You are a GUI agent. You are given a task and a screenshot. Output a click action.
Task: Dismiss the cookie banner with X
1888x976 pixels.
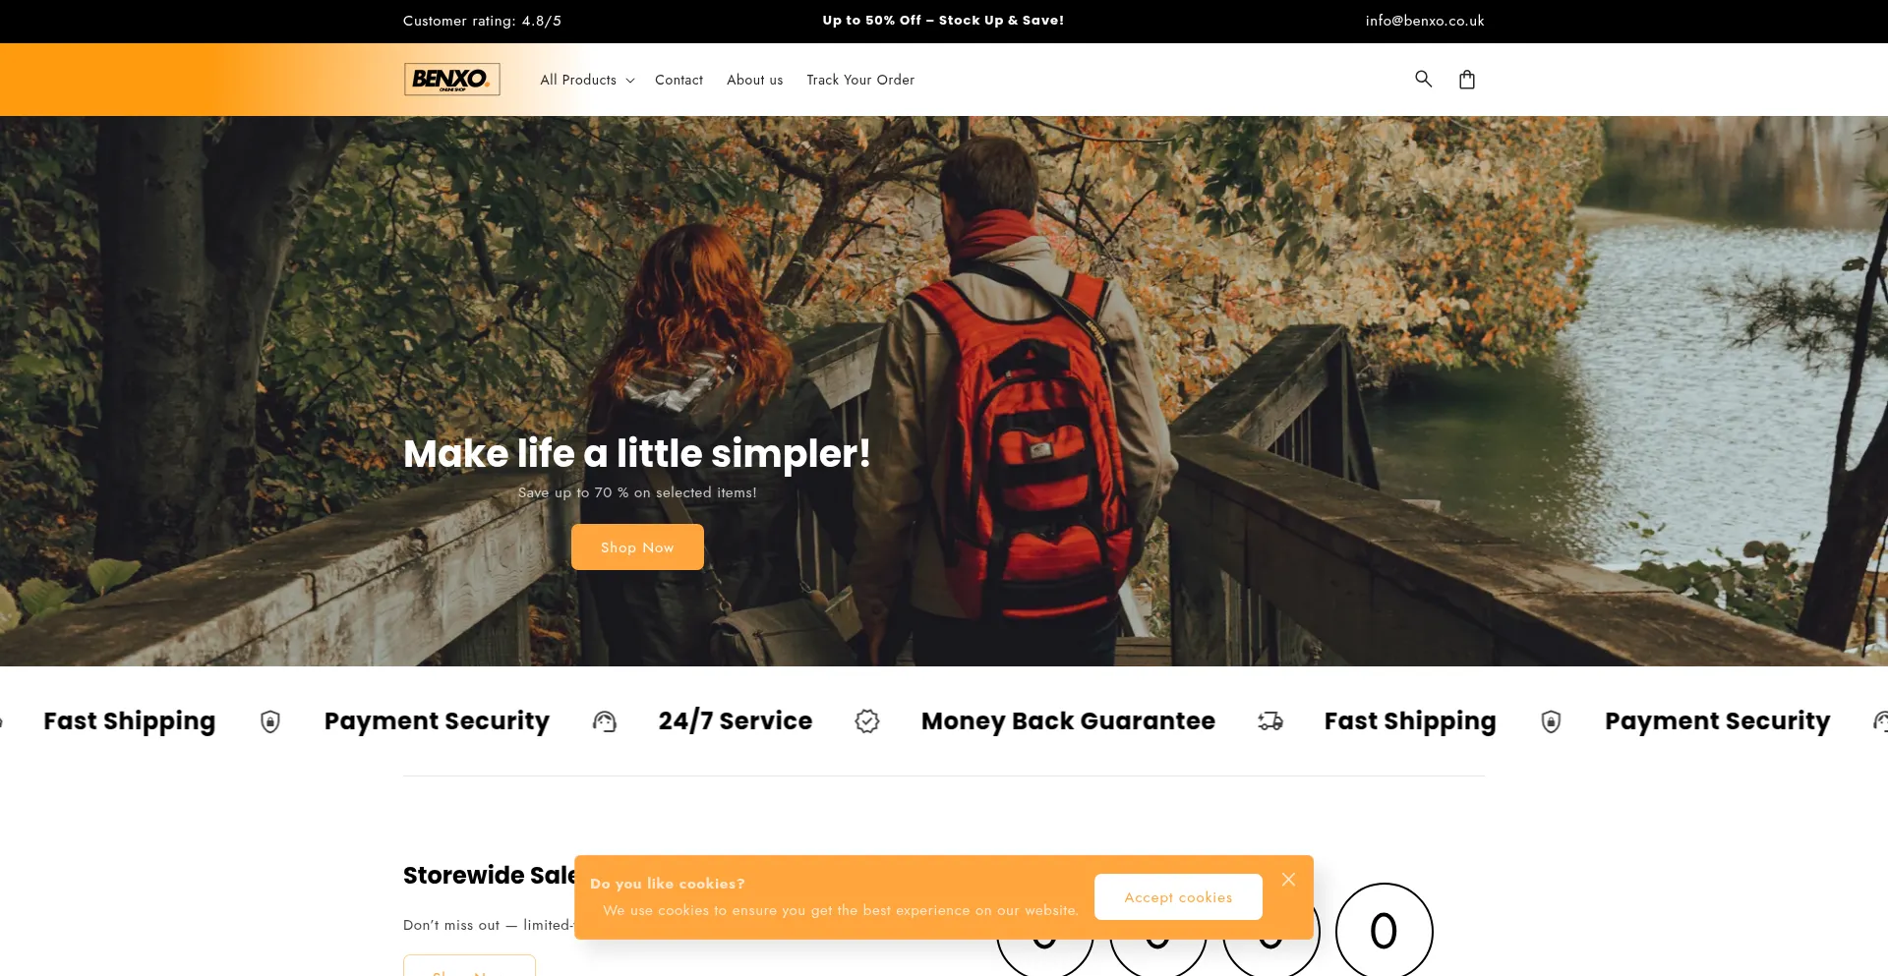coord(1288,880)
